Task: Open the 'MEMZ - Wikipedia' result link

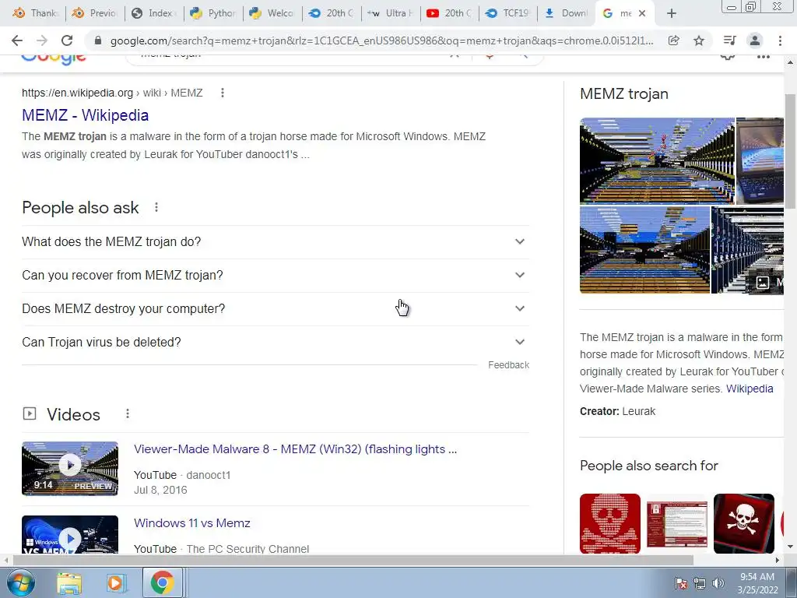Action: point(85,115)
